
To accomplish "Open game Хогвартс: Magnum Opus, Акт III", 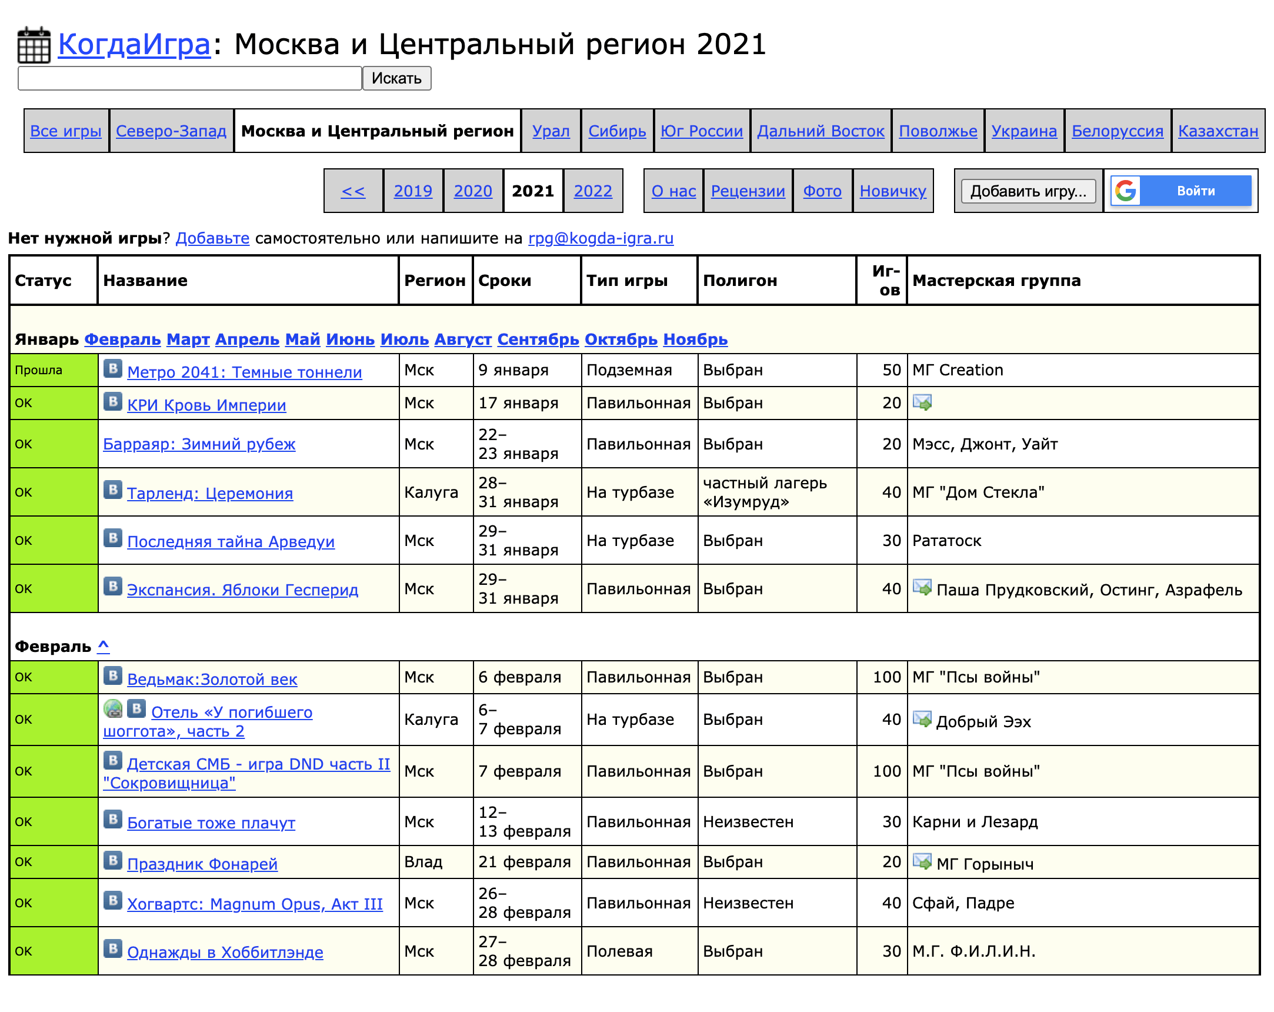I will click(255, 904).
